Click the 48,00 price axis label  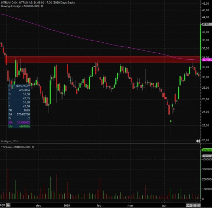[206, 4]
